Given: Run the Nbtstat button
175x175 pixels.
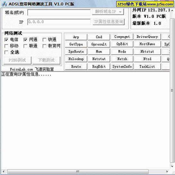Looking at the screenshot, I should (x=147, y=52).
